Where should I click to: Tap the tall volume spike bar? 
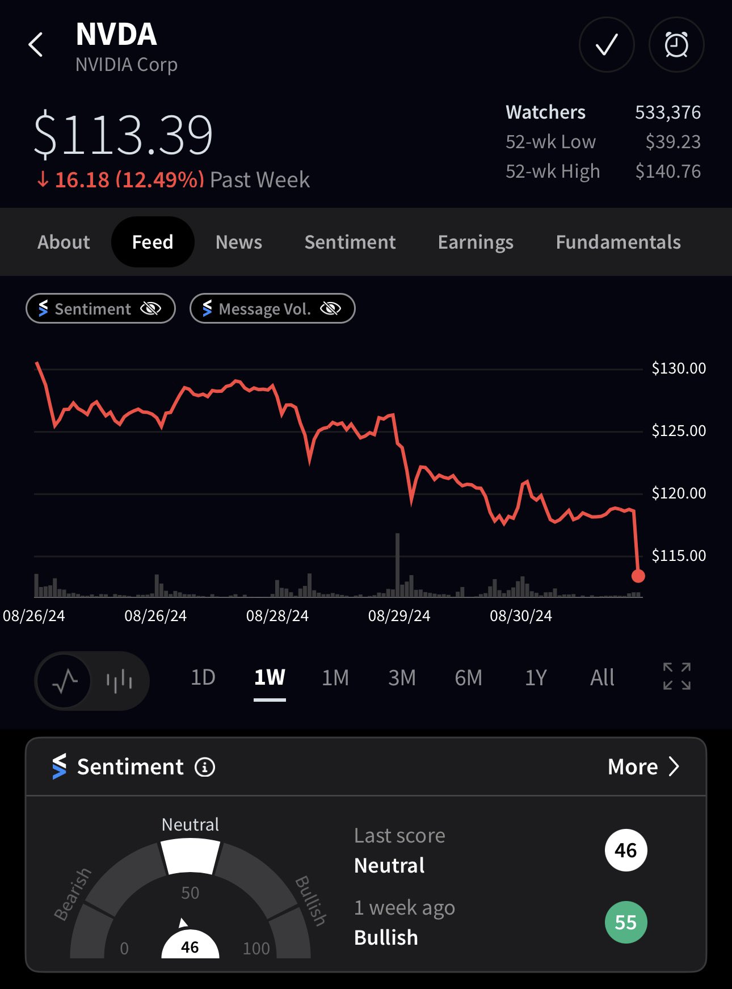[x=397, y=565]
